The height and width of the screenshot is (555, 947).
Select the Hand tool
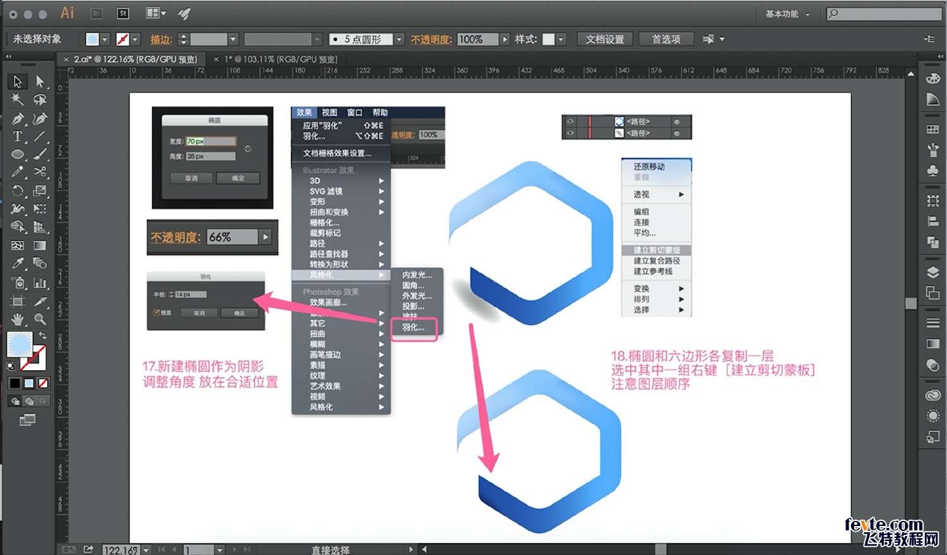pos(18,319)
